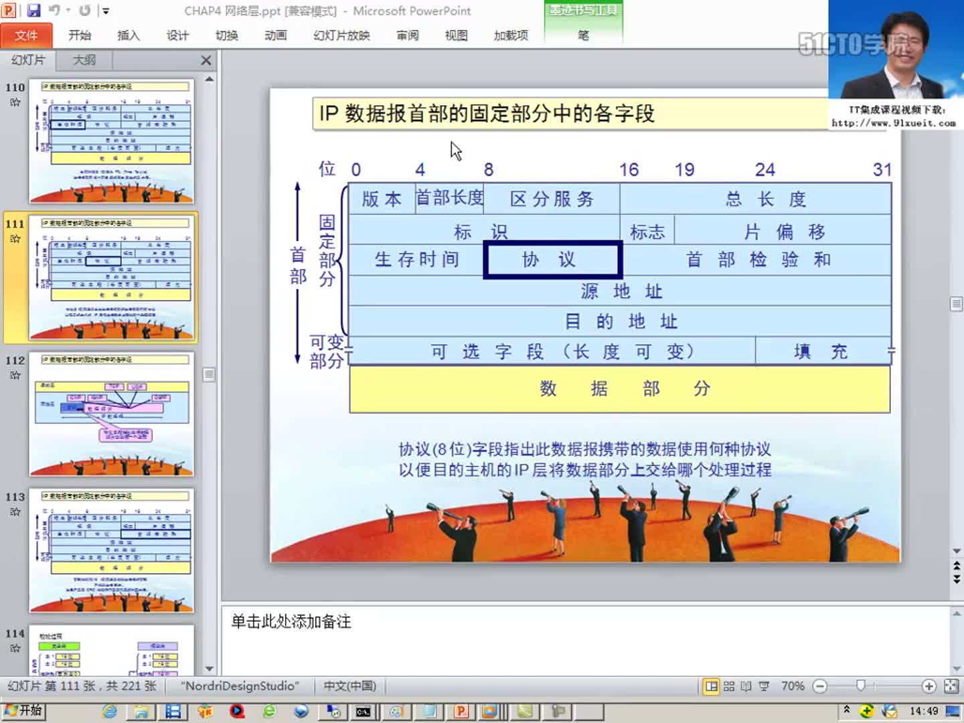Select slide 114 thumbnail
Screen dimensions: 964x723
(111, 651)
